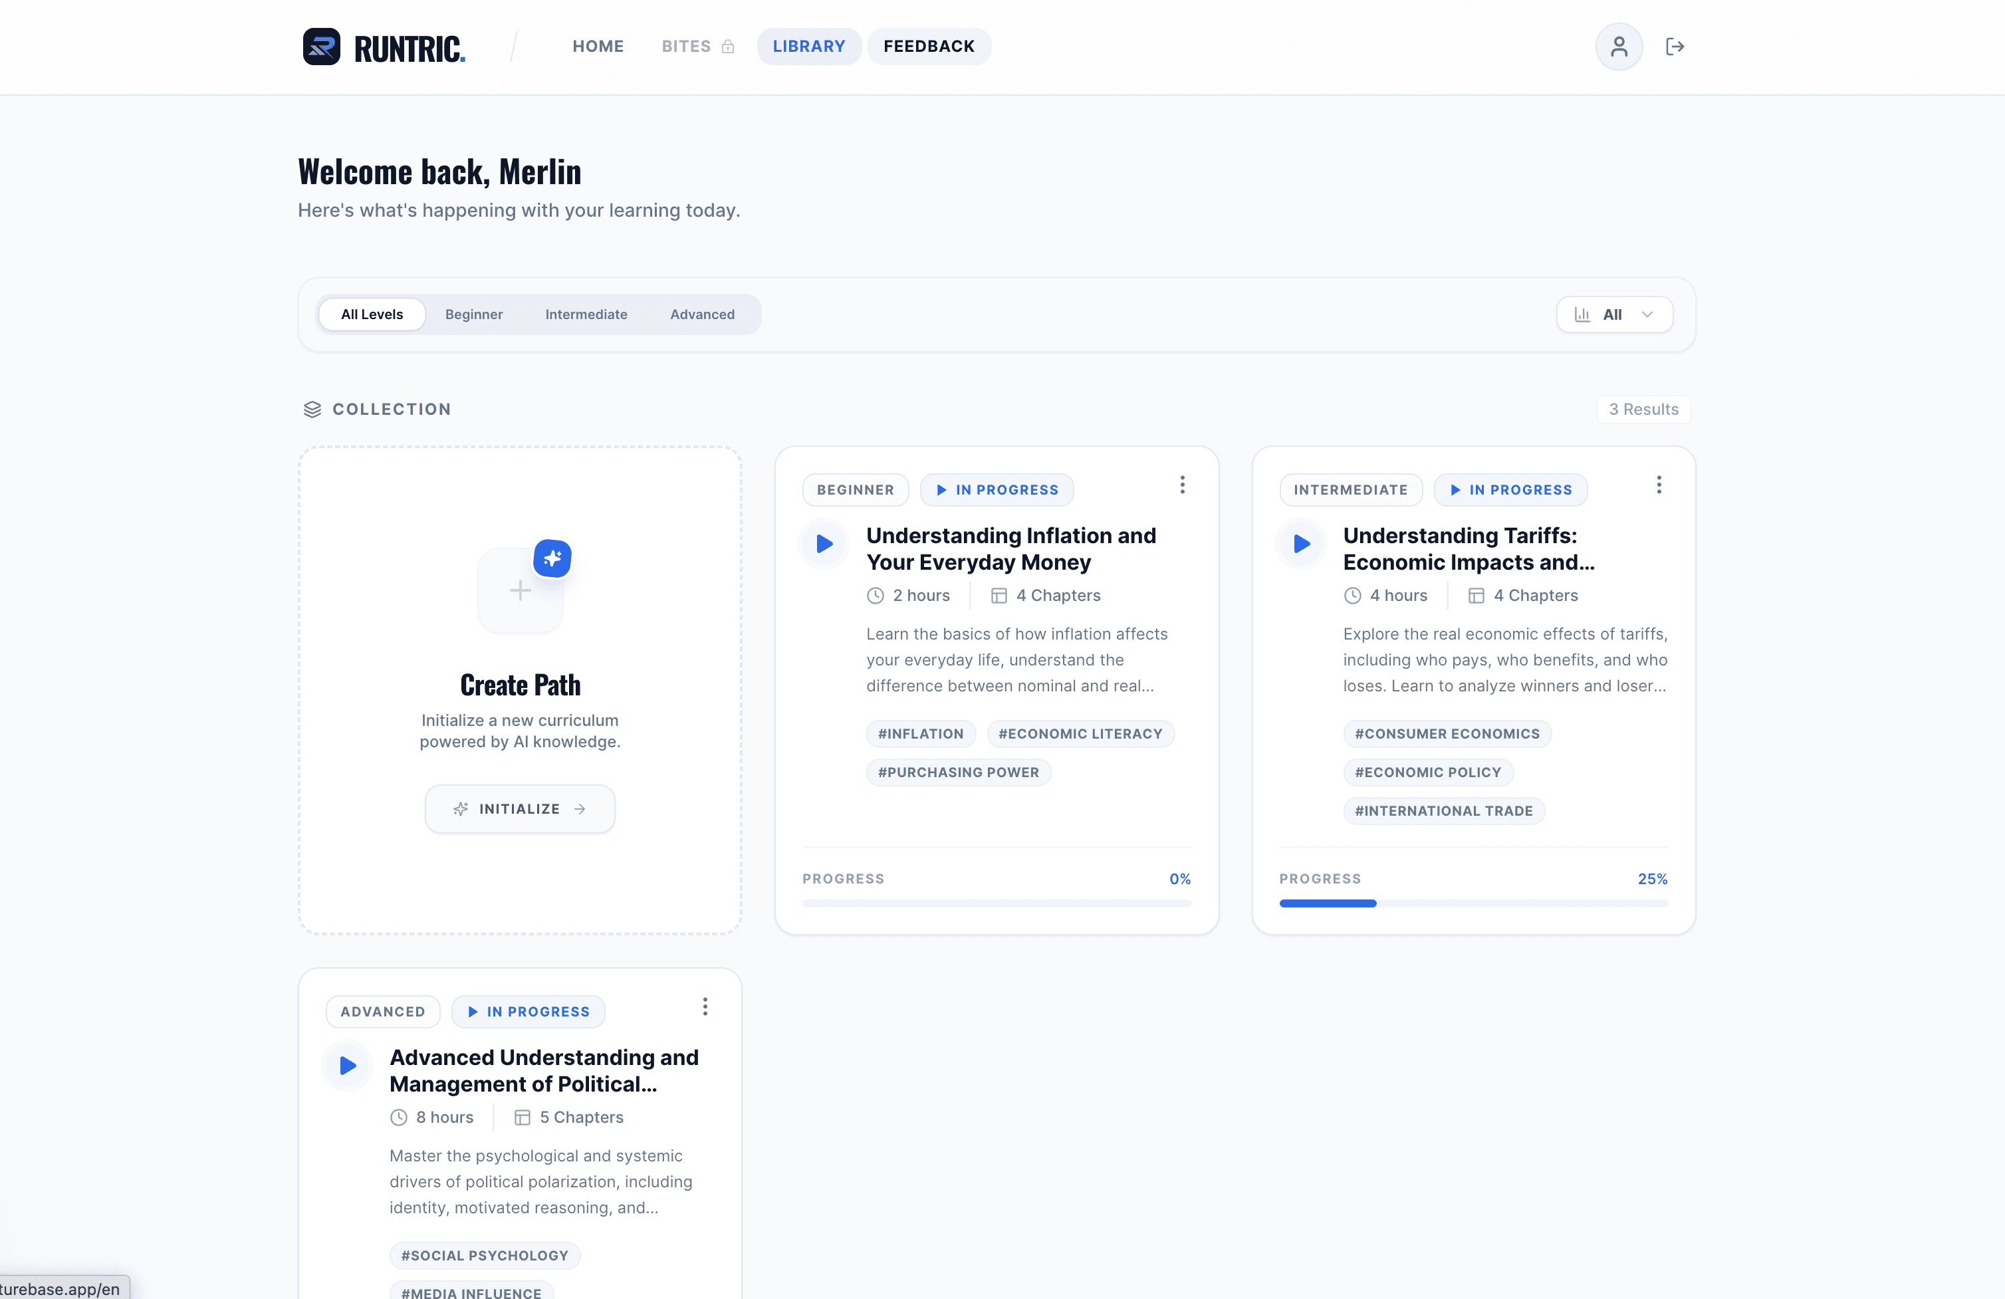This screenshot has width=2005, height=1299.
Task: Open the Feedback page
Action: coord(928,47)
